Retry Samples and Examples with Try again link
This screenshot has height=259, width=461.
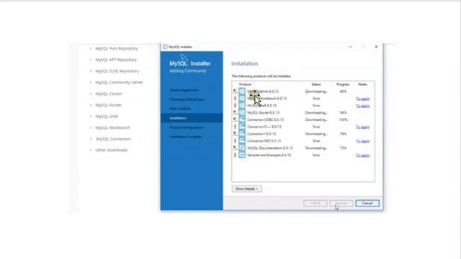[x=362, y=155]
